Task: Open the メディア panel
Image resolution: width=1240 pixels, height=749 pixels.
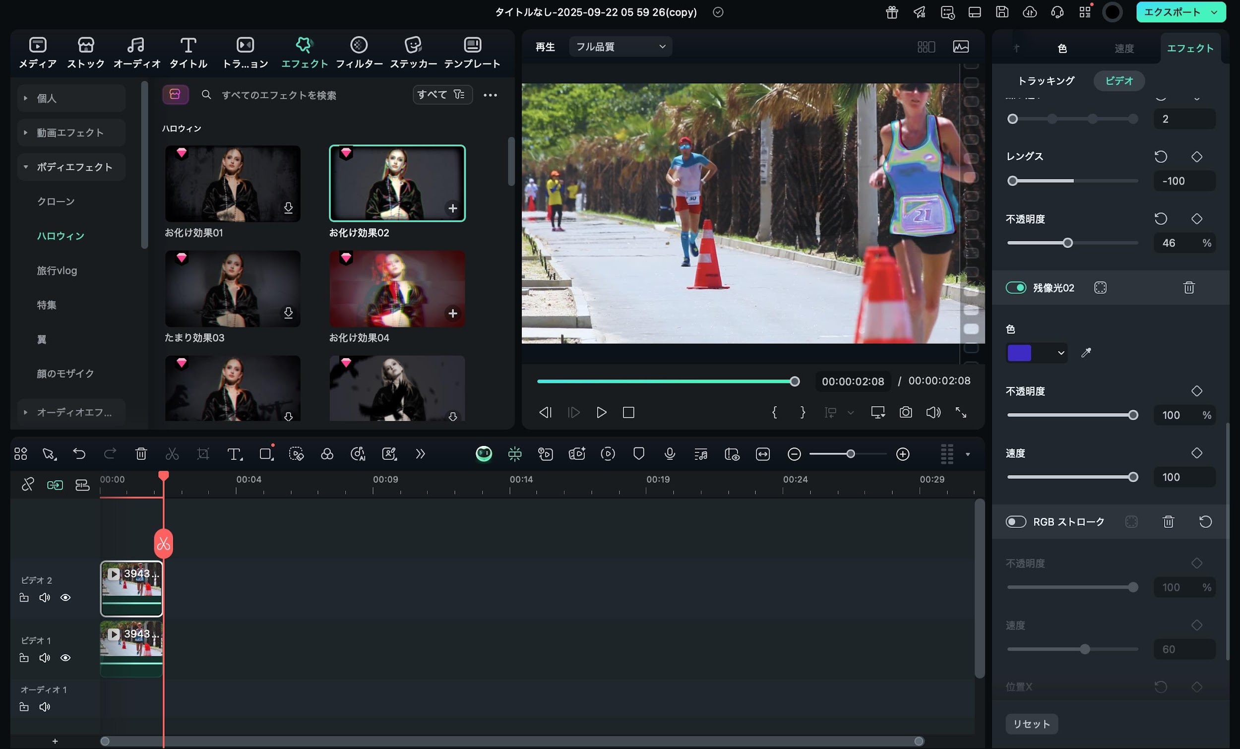Action: pyautogui.click(x=38, y=53)
